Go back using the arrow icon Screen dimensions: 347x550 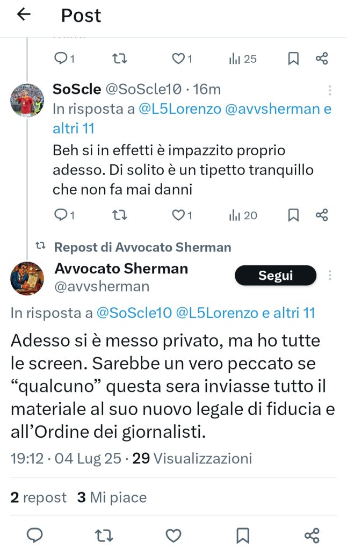coord(24,15)
